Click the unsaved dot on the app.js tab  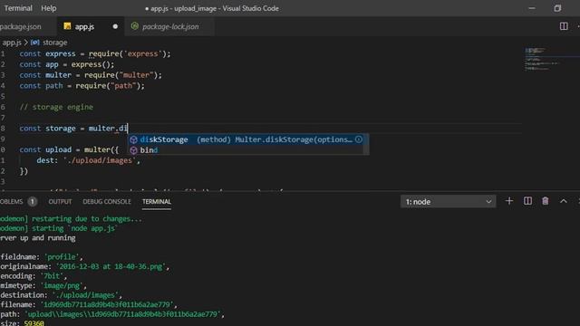tap(115, 26)
